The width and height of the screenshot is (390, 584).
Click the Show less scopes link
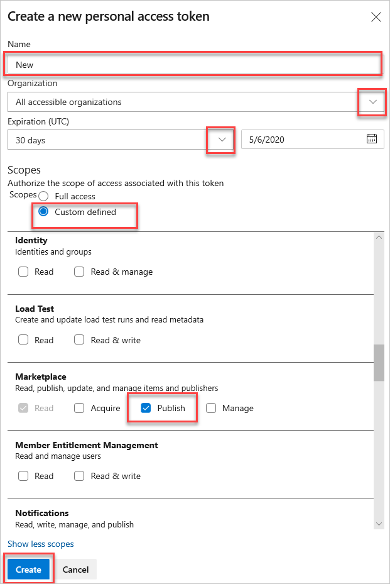point(40,544)
